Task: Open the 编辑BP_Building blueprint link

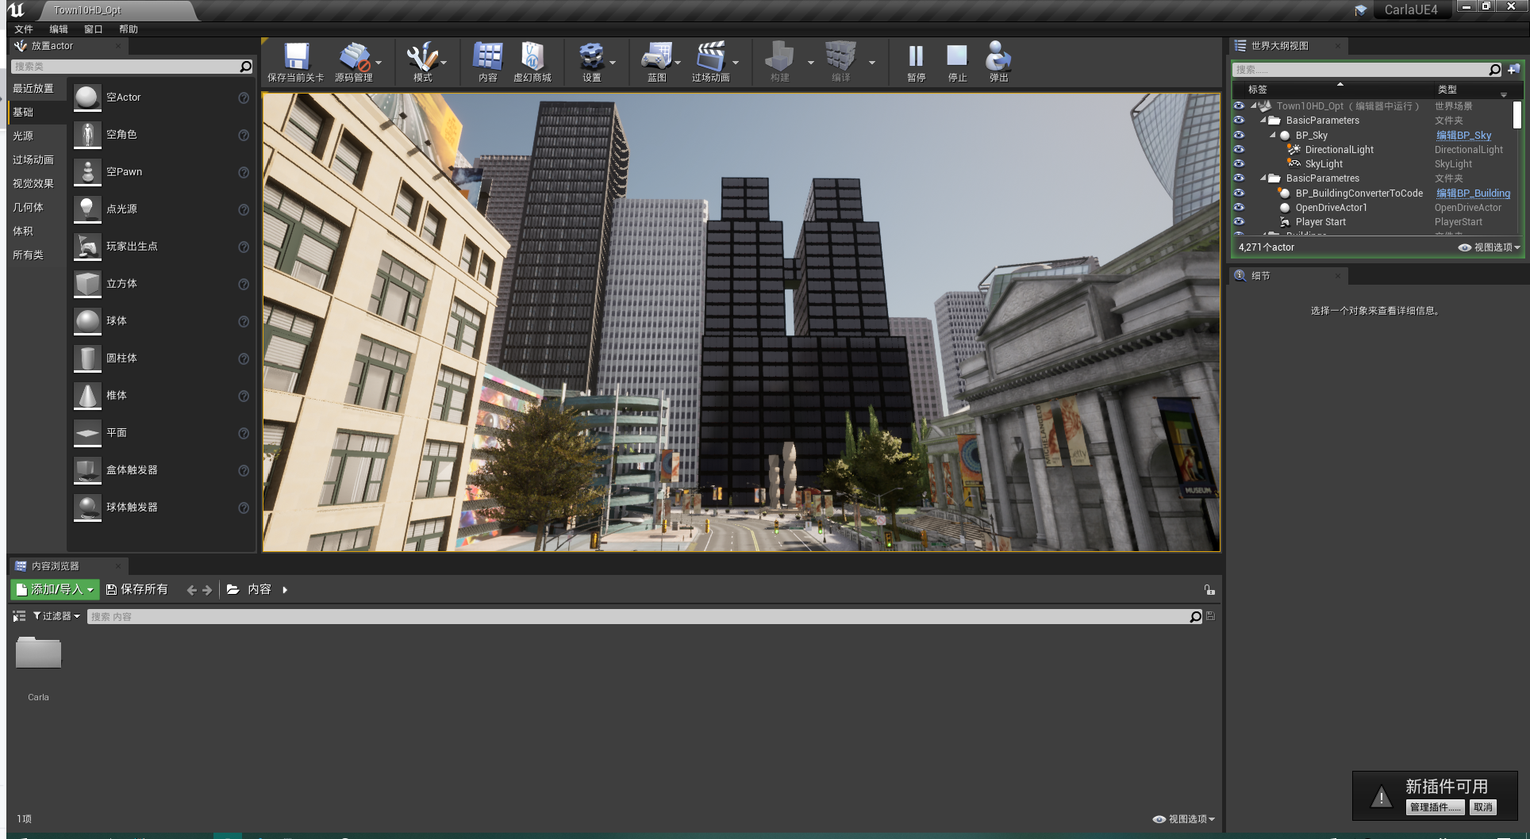Action: [1474, 193]
